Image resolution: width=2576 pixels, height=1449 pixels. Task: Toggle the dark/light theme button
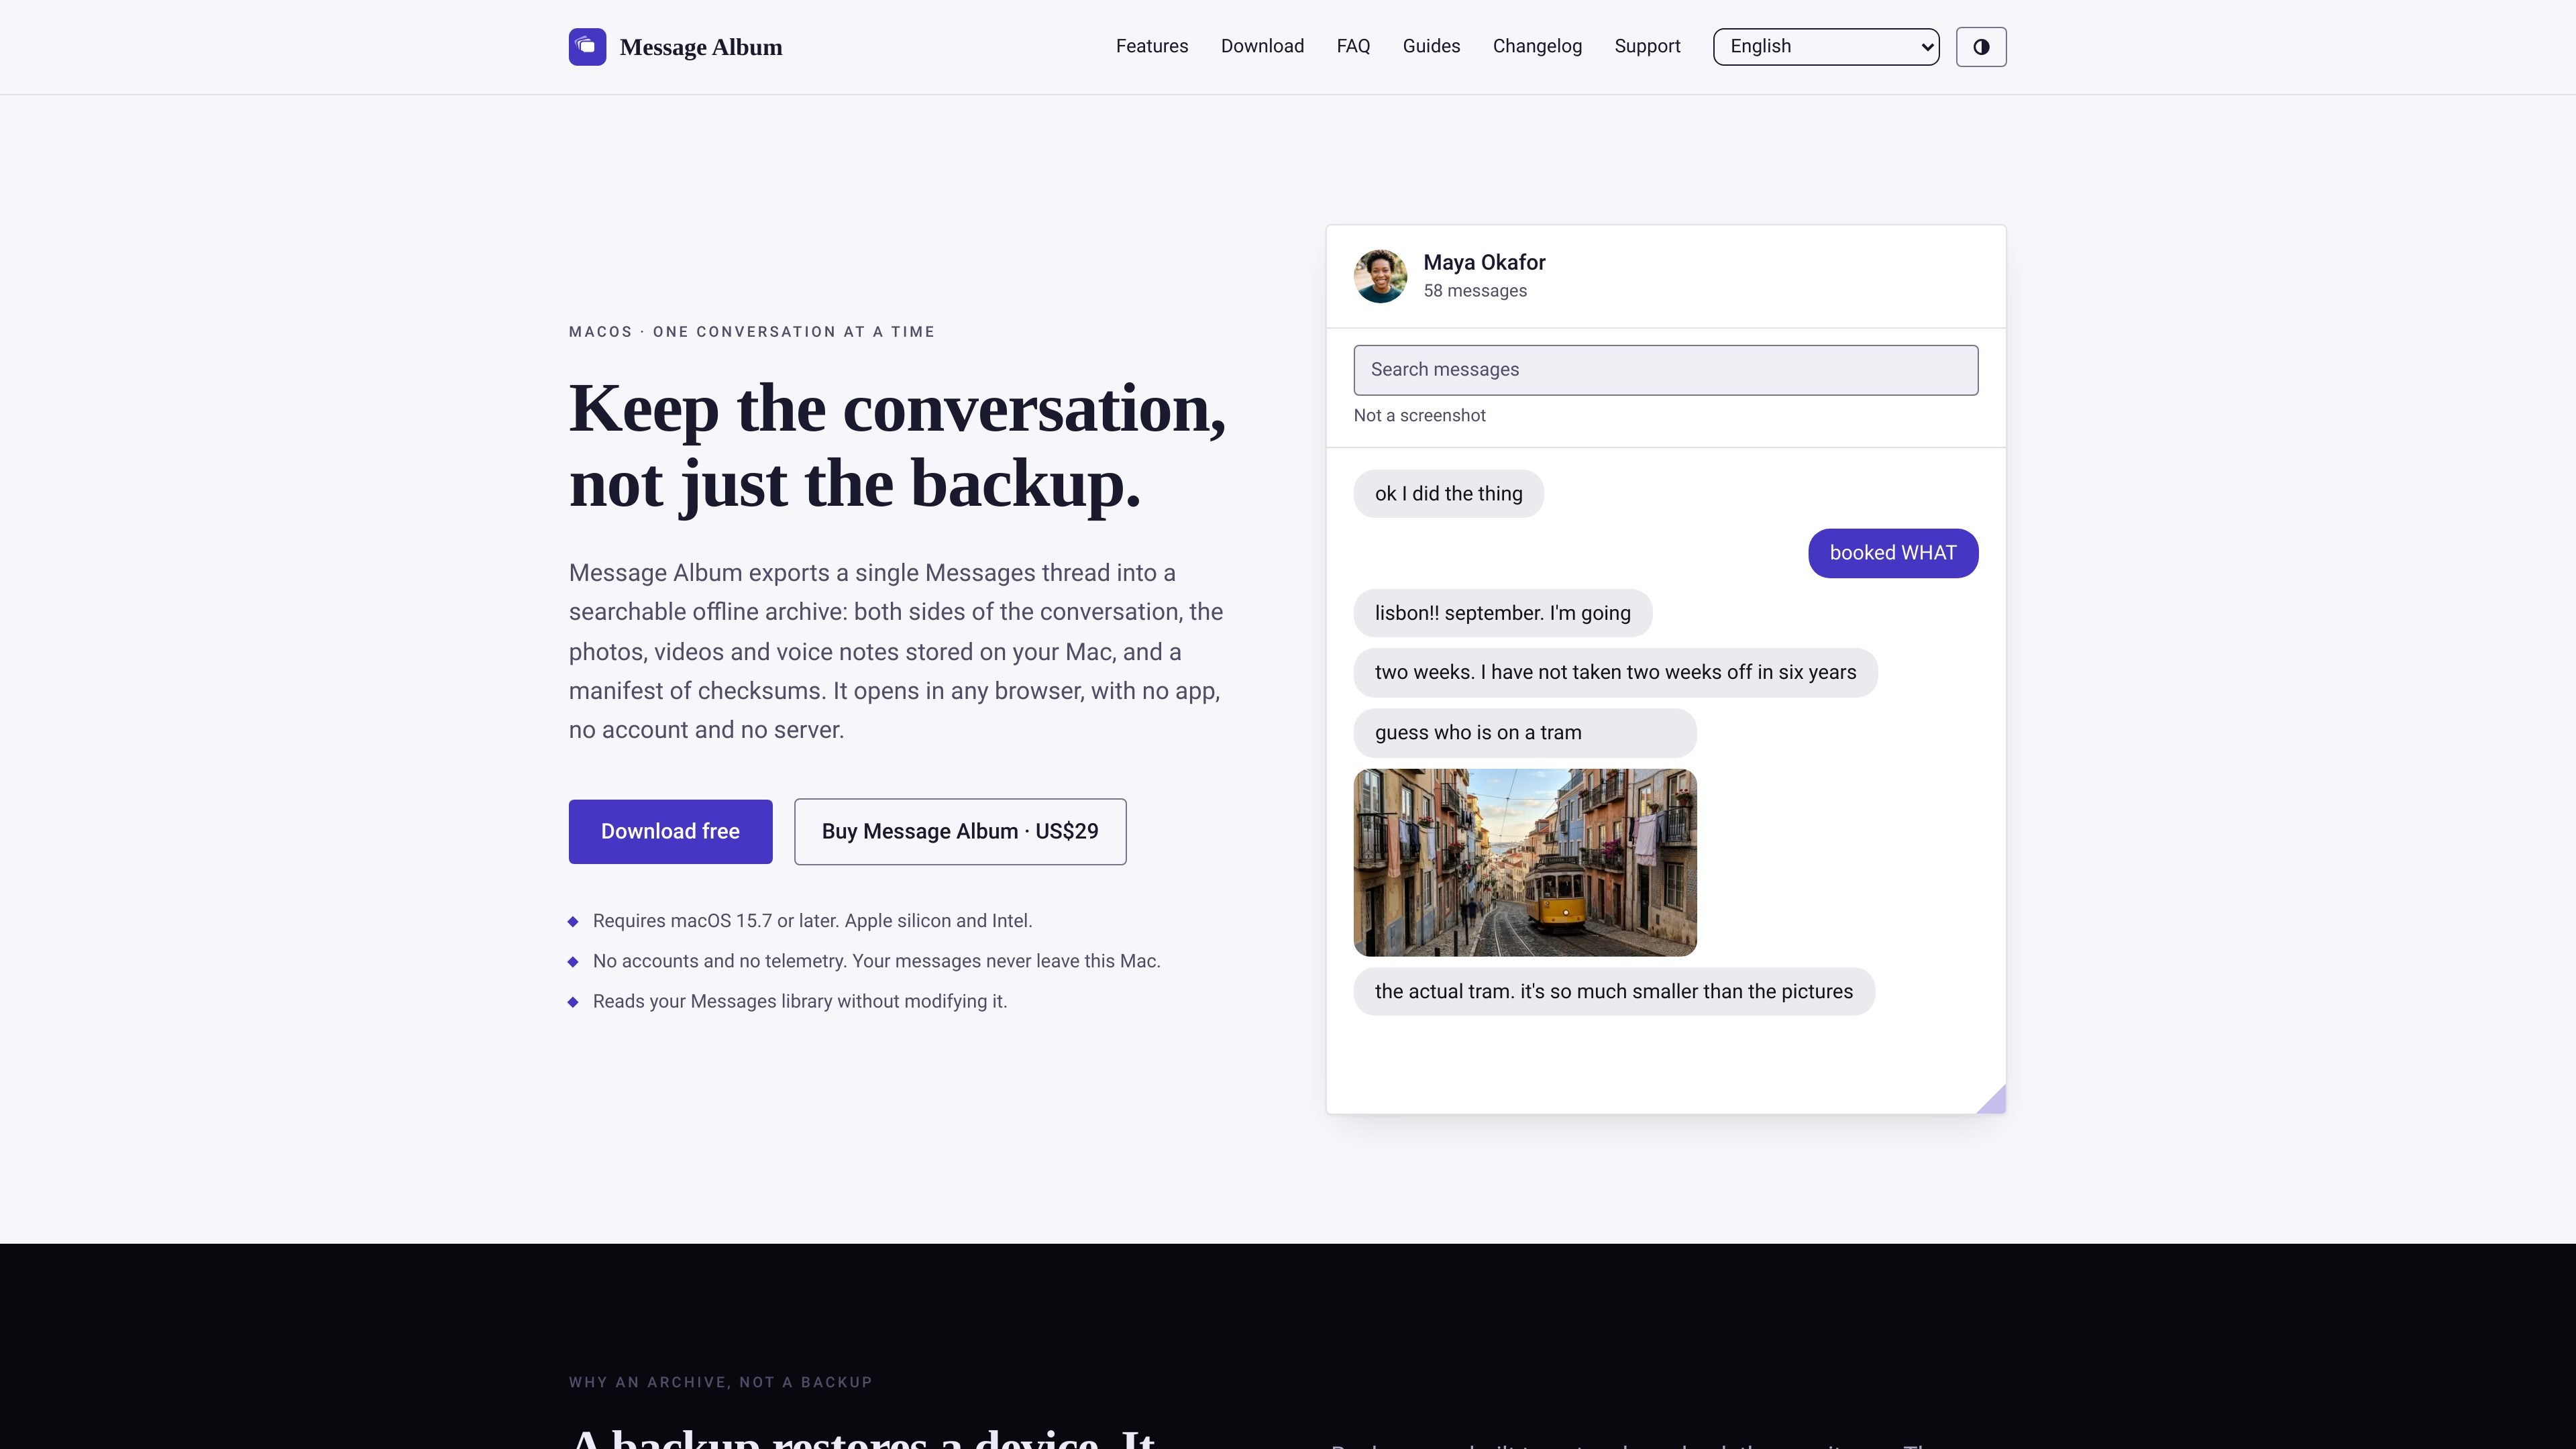coord(1981,47)
